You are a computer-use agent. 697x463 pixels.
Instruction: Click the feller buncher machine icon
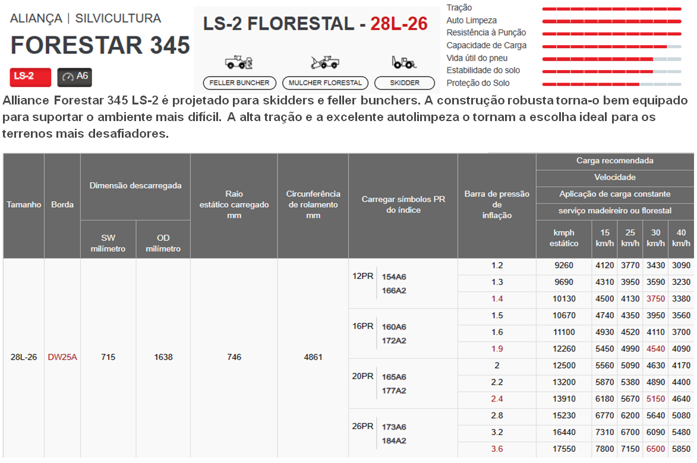pyautogui.click(x=239, y=62)
